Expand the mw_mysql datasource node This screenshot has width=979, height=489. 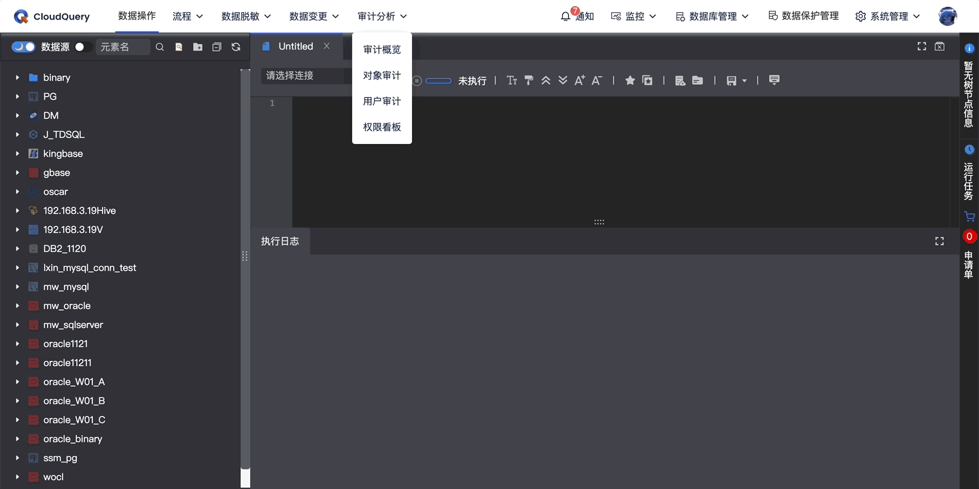17,287
